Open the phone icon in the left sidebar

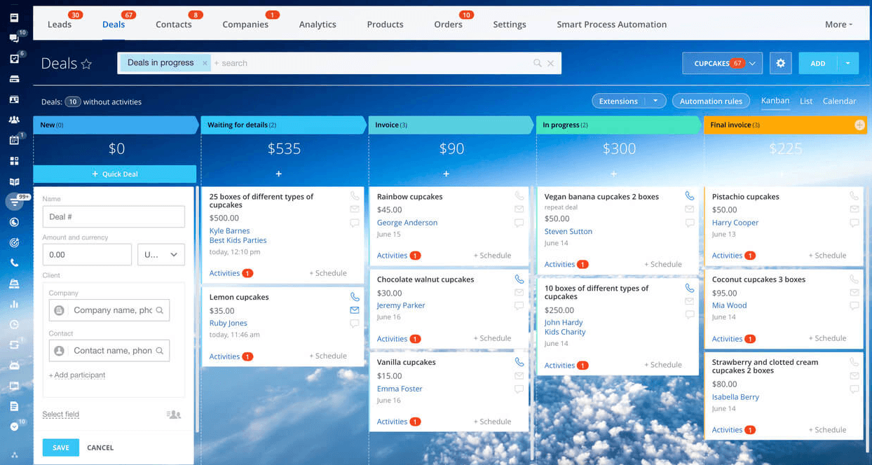[x=15, y=263]
